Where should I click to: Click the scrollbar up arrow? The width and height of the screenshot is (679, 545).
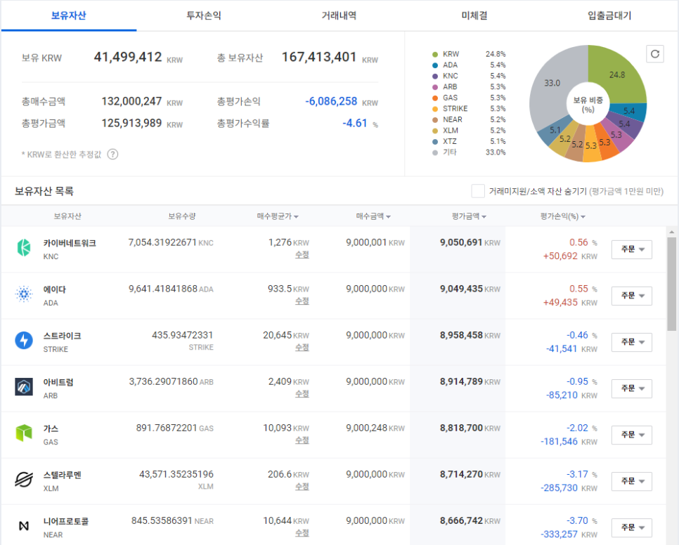point(672,232)
